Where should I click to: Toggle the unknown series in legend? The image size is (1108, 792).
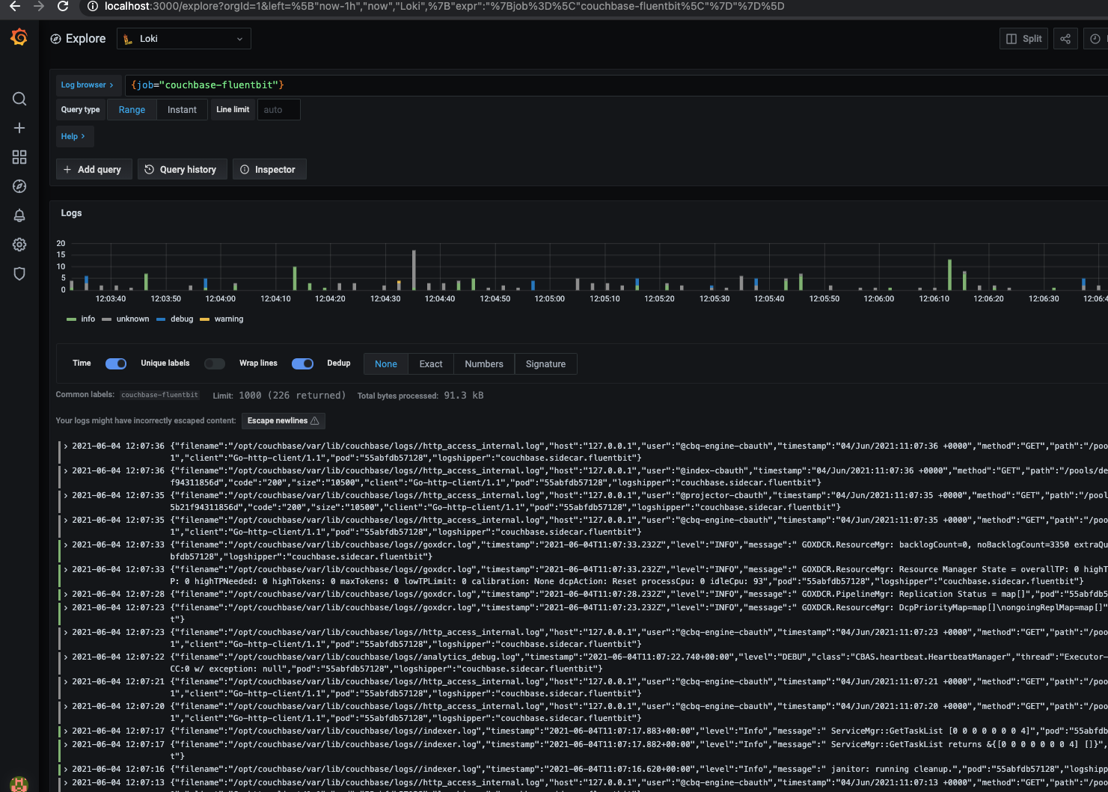[x=126, y=319]
